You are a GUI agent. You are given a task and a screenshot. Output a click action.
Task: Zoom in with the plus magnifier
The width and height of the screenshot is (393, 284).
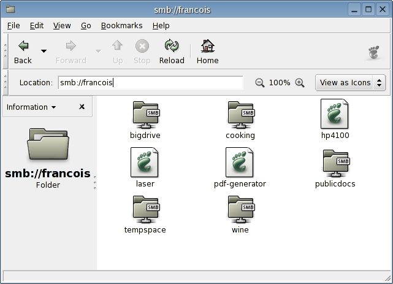point(300,83)
